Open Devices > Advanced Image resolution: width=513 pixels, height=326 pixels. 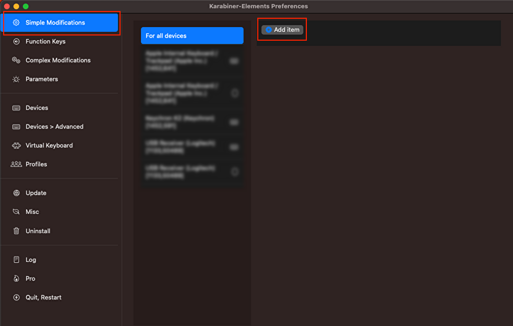tap(54, 127)
